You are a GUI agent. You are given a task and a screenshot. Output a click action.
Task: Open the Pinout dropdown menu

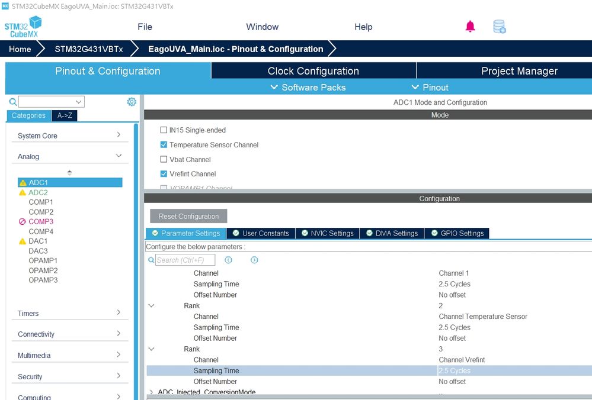[430, 88]
